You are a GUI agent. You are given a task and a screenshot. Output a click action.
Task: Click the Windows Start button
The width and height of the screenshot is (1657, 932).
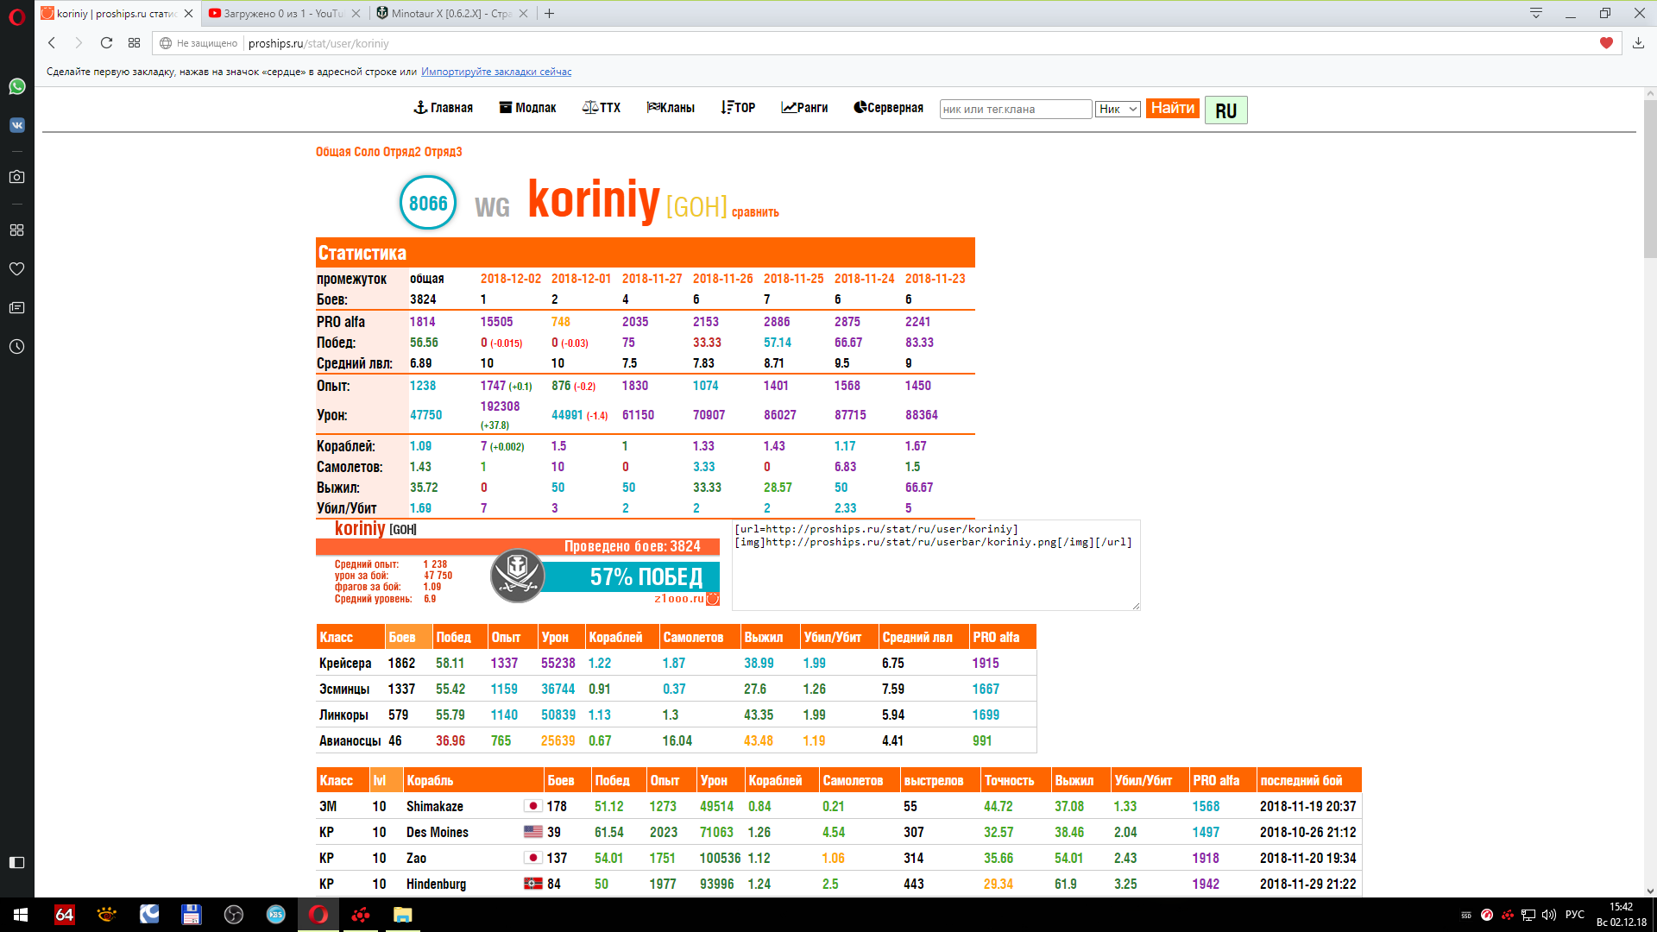[x=21, y=915]
